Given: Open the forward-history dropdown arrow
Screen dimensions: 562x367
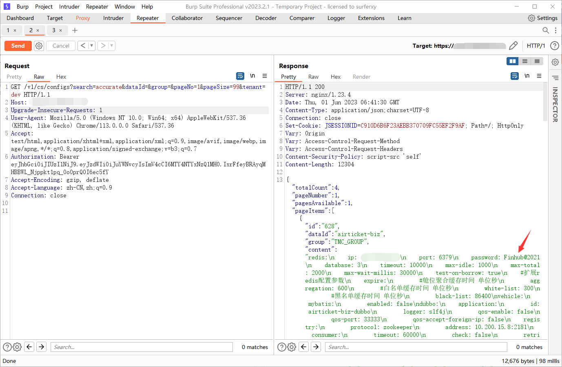Looking at the screenshot, I should [112, 46].
